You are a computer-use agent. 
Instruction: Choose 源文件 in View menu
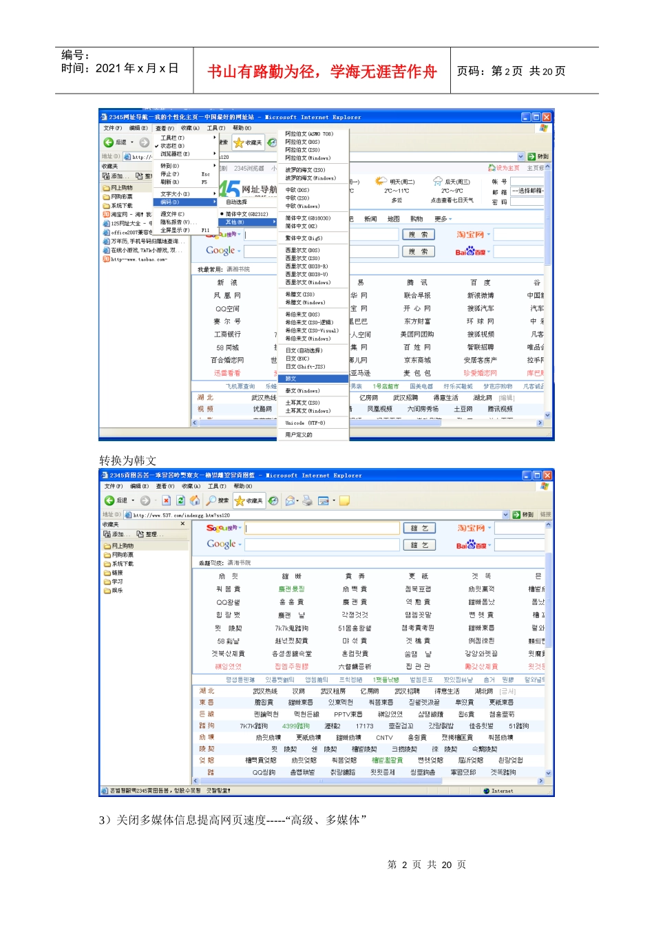(x=184, y=214)
